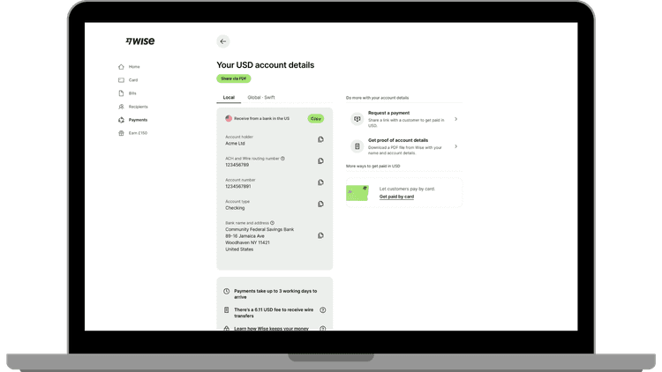Click 'Payments take up to 3 working days' text
The height and width of the screenshot is (372, 662).
point(275,294)
